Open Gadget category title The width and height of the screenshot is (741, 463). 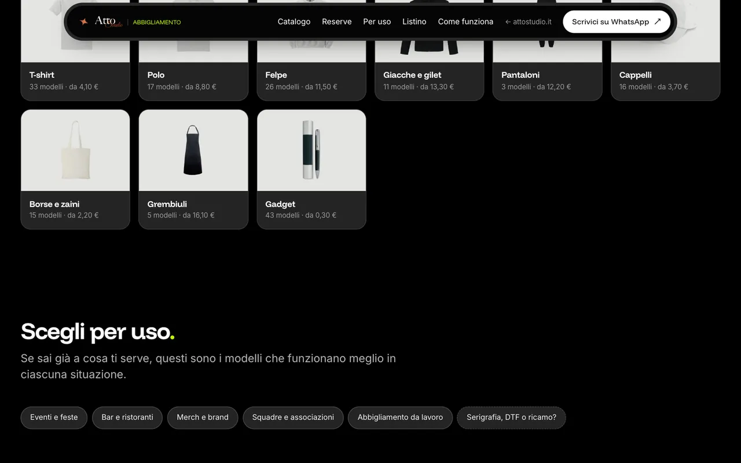click(x=280, y=204)
